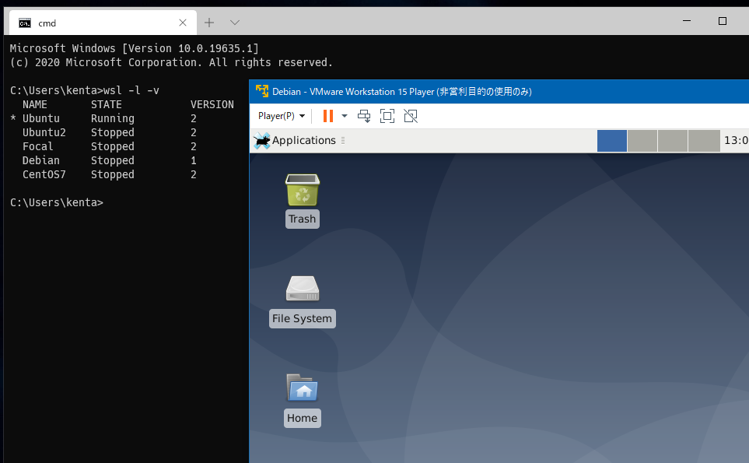This screenshot has width=749, height=463.
Task: Click the Ubuntu2 distro name
Action: (44, 132)
